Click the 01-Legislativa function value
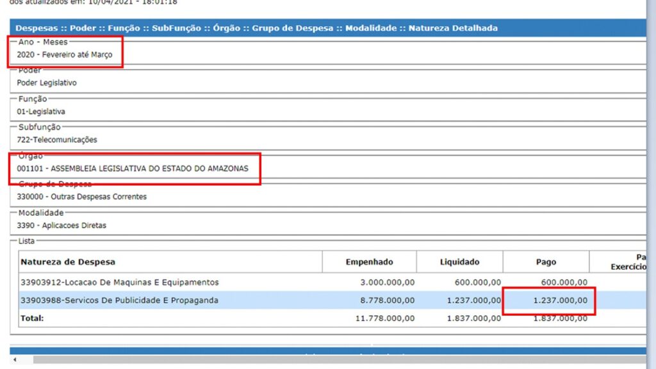 pyautogui.click(x=41, y=111)
